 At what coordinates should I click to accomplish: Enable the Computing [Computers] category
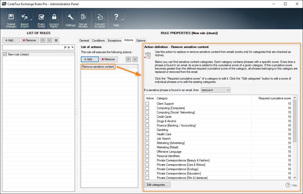pyautogui.click(x=147, y=108)
